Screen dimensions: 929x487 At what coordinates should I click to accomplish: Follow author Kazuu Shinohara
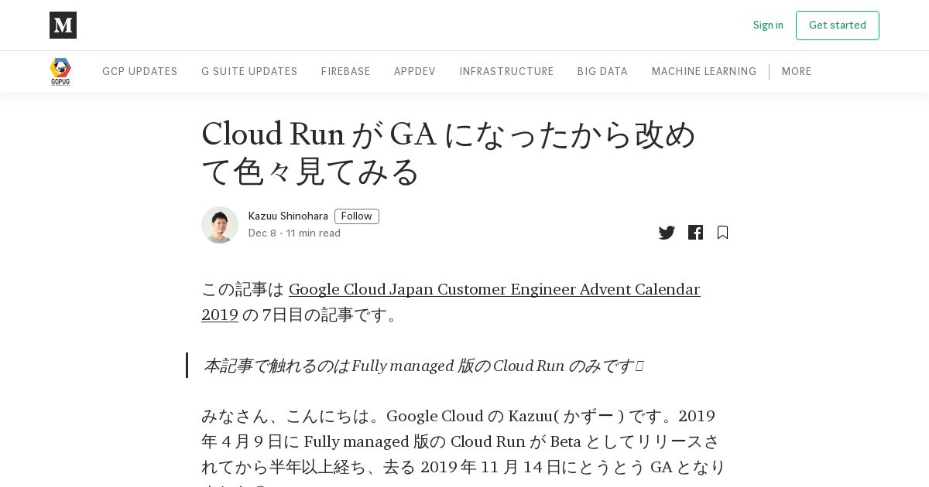tap(357, 216)
